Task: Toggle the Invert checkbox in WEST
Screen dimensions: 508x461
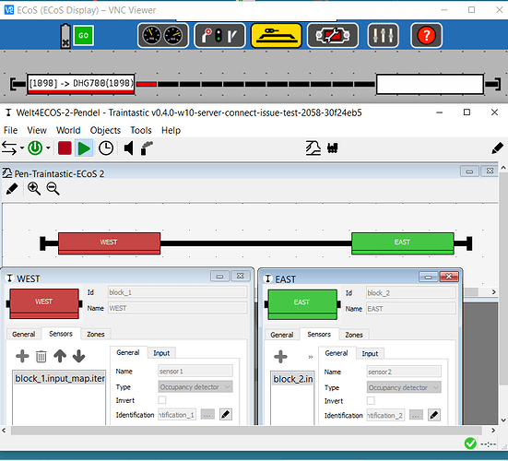Action: click(x=162, y=400)
